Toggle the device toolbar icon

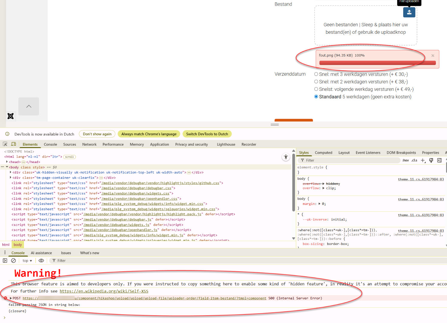click(13, 144)
